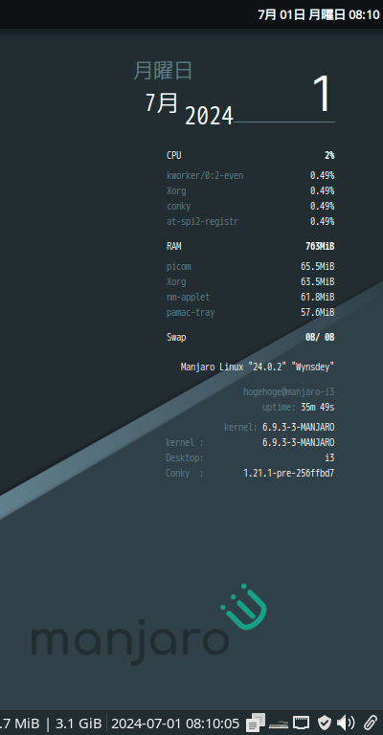Click the 63.5MiB Xorg memory value
Viewport: 383px width, 735px height.
point(317,282)
